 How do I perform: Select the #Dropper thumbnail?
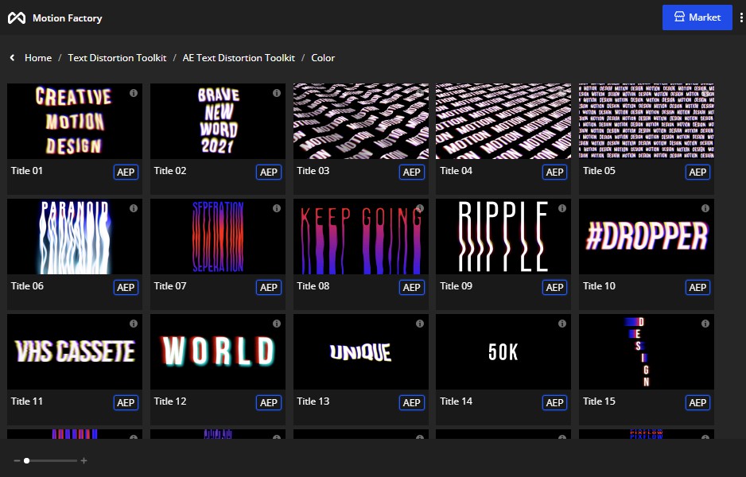point(647,236)
